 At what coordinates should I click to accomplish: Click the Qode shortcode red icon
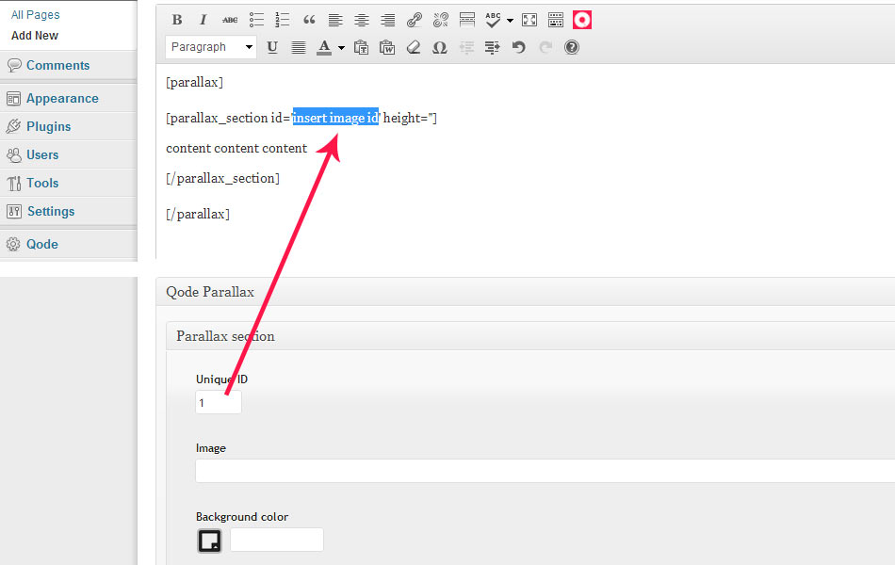click(582, 20)
